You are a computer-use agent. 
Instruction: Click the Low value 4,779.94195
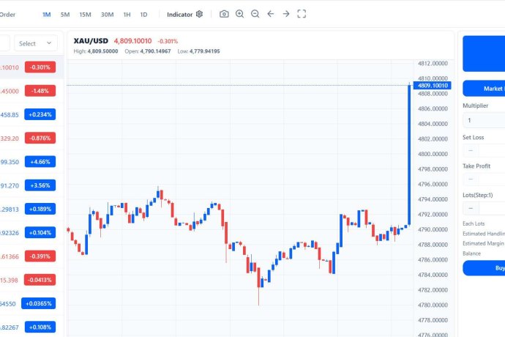pos(204,51)
